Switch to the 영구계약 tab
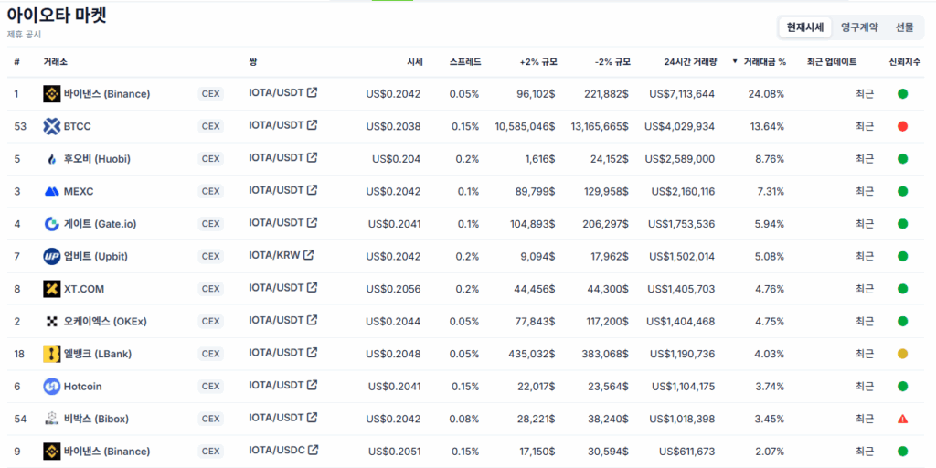 point(859,27)
